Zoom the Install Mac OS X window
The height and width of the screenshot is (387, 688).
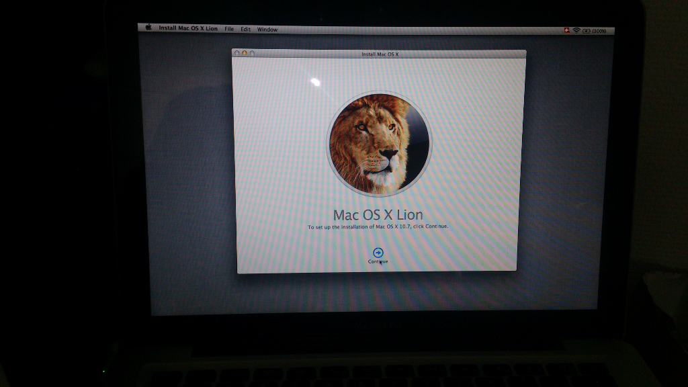[252, 53]
